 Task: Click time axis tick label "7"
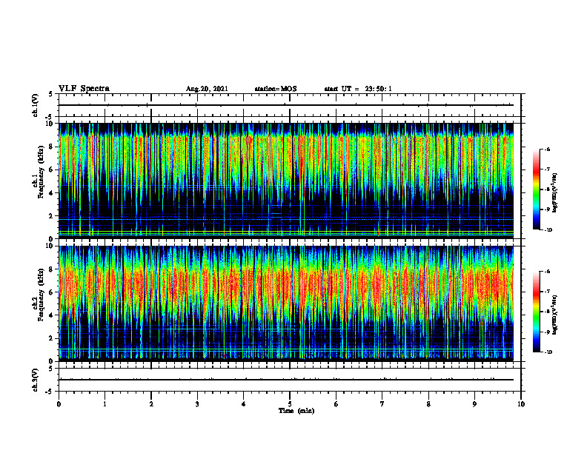click(382, 404)
